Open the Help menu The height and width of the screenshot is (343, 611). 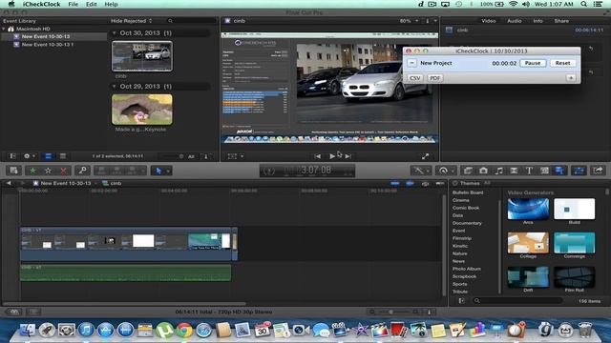click(111, 4)
